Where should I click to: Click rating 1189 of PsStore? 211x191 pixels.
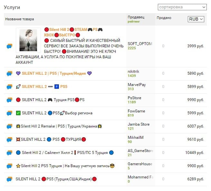coord(132,102)
